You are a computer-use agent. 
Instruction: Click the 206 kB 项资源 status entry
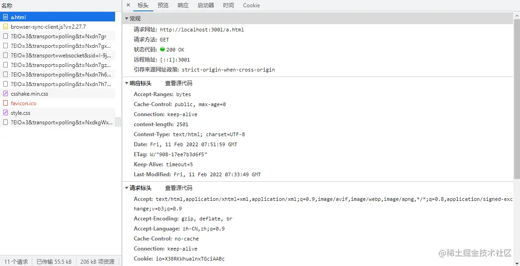97,262
